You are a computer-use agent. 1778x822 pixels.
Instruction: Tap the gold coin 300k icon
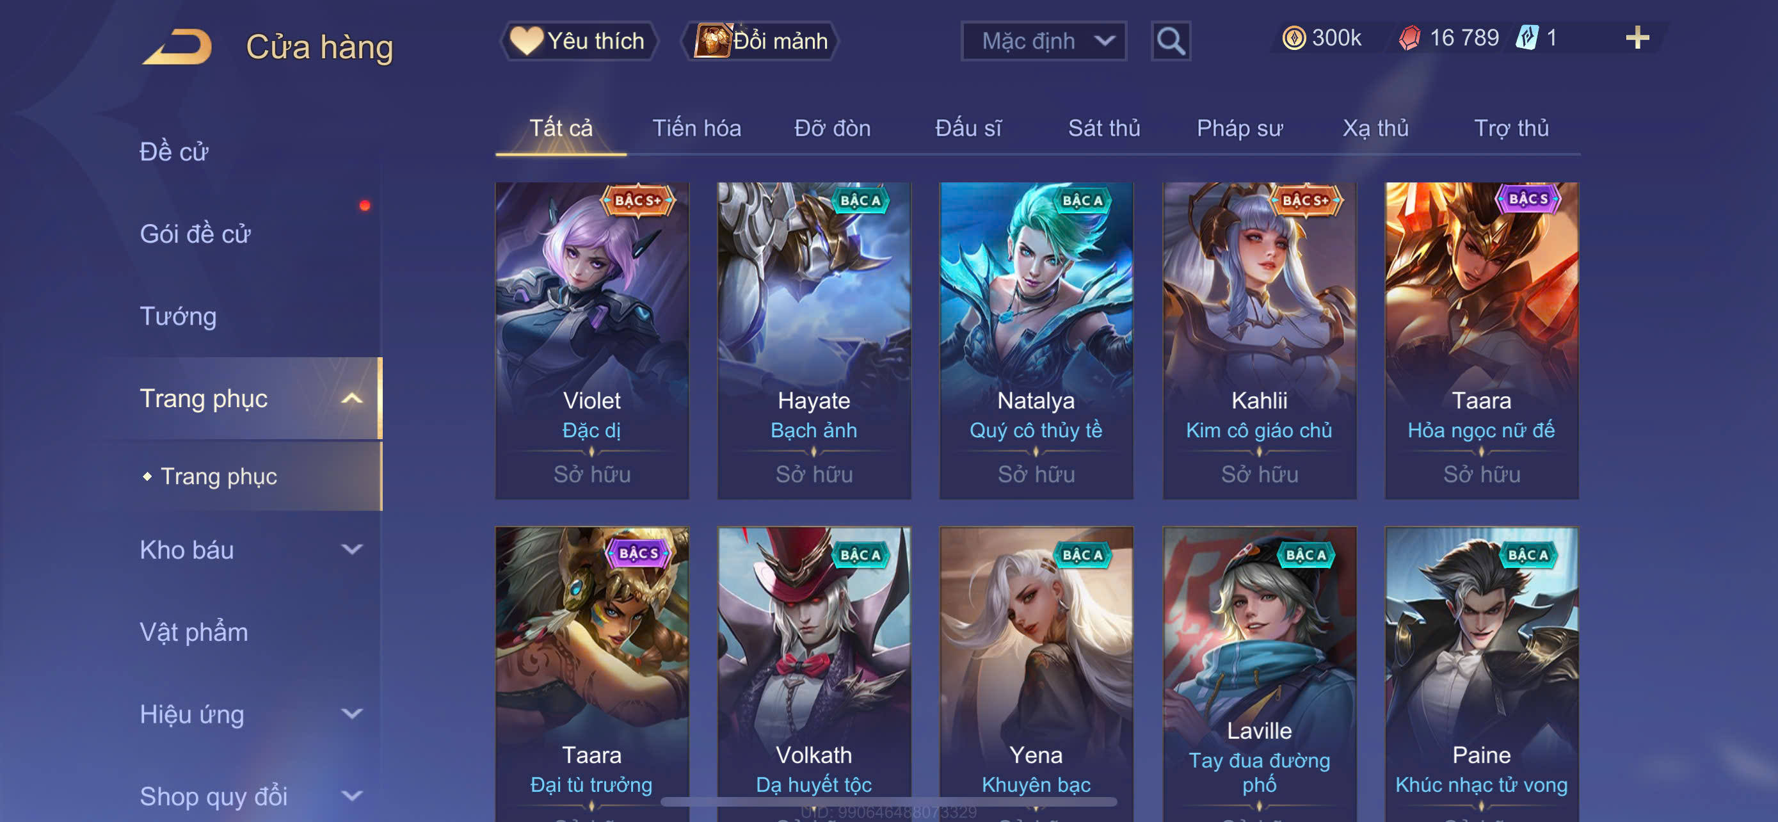(x=1293, y=38)
